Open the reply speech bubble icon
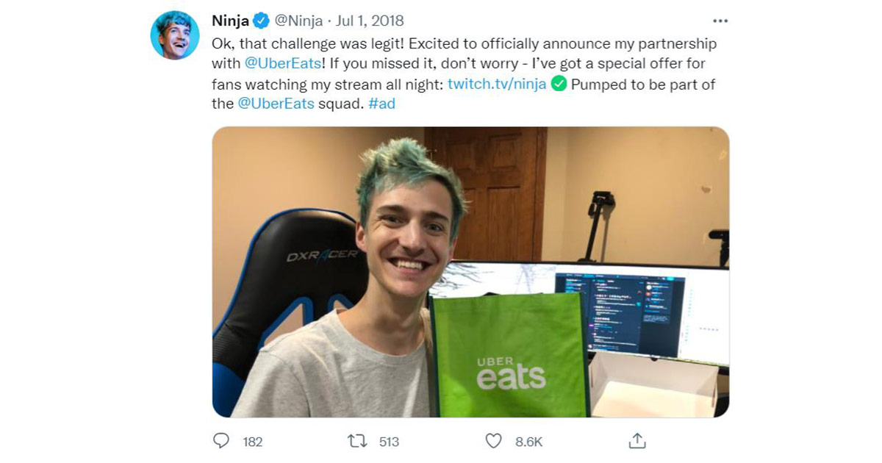This screenshot has height=463, width=882. tap(221, 441)
